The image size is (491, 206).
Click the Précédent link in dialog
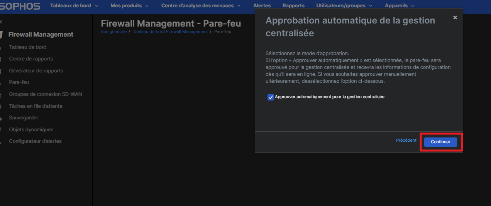(x=406, y=141)
